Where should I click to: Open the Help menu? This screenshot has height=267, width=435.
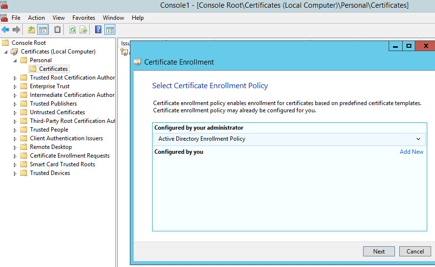(138, 18)
